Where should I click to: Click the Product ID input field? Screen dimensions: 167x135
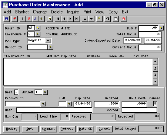[x=23, y=104]
